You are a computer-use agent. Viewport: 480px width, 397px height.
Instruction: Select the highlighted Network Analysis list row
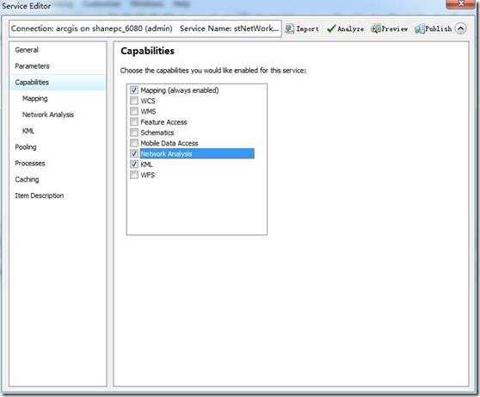coord(197,153)
